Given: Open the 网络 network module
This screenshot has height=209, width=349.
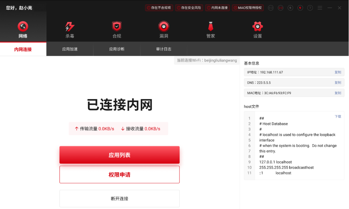Looking at the screenshot, I should pyautogui.click(x=23, y=29).
